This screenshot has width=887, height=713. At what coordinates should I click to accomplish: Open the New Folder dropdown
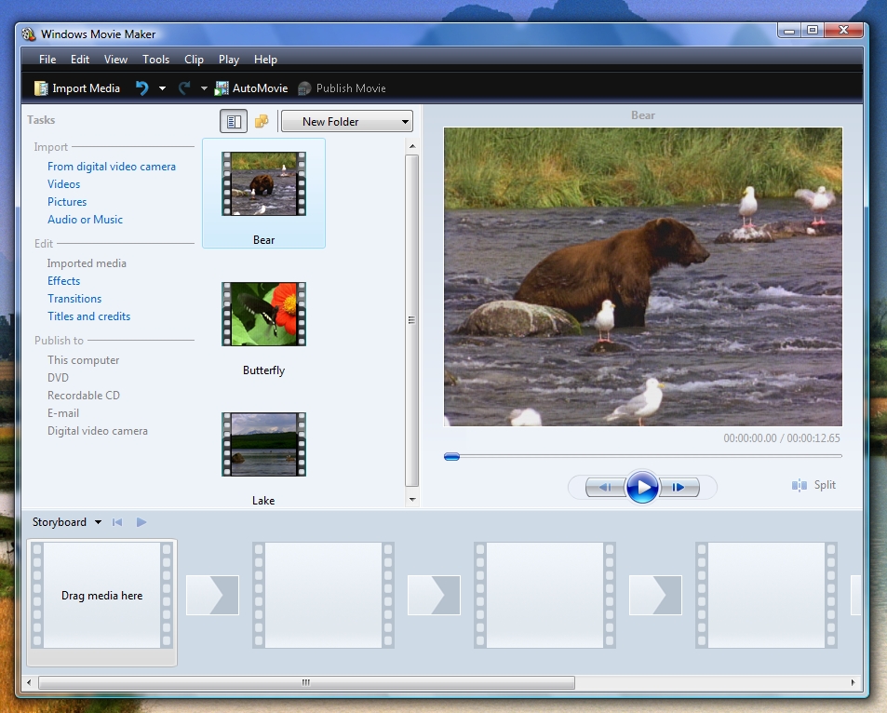[346, 122]
